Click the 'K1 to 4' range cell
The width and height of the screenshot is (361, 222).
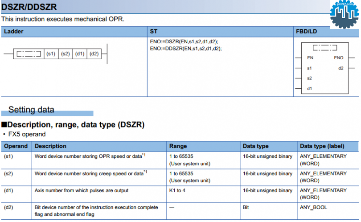coord(177,191)
